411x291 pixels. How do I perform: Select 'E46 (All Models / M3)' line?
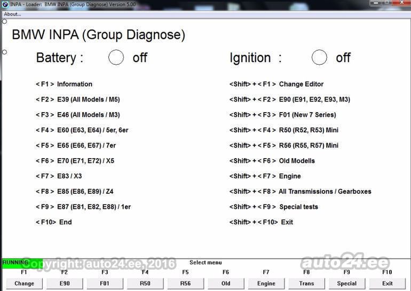tap(77, 115)
